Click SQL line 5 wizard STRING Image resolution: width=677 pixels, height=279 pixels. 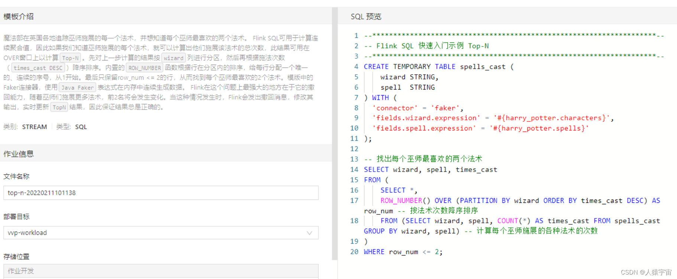[x=409, y=77]
